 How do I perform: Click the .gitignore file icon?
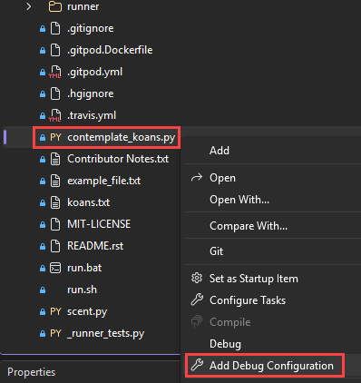(x=55, y=28)
